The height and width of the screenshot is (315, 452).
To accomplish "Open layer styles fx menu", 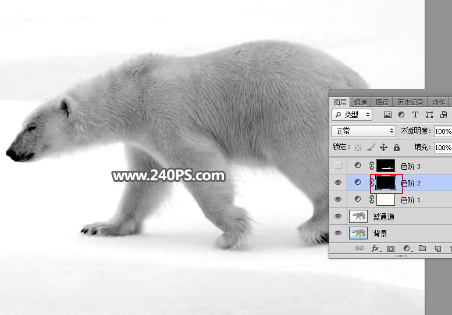I will [376, 248].
